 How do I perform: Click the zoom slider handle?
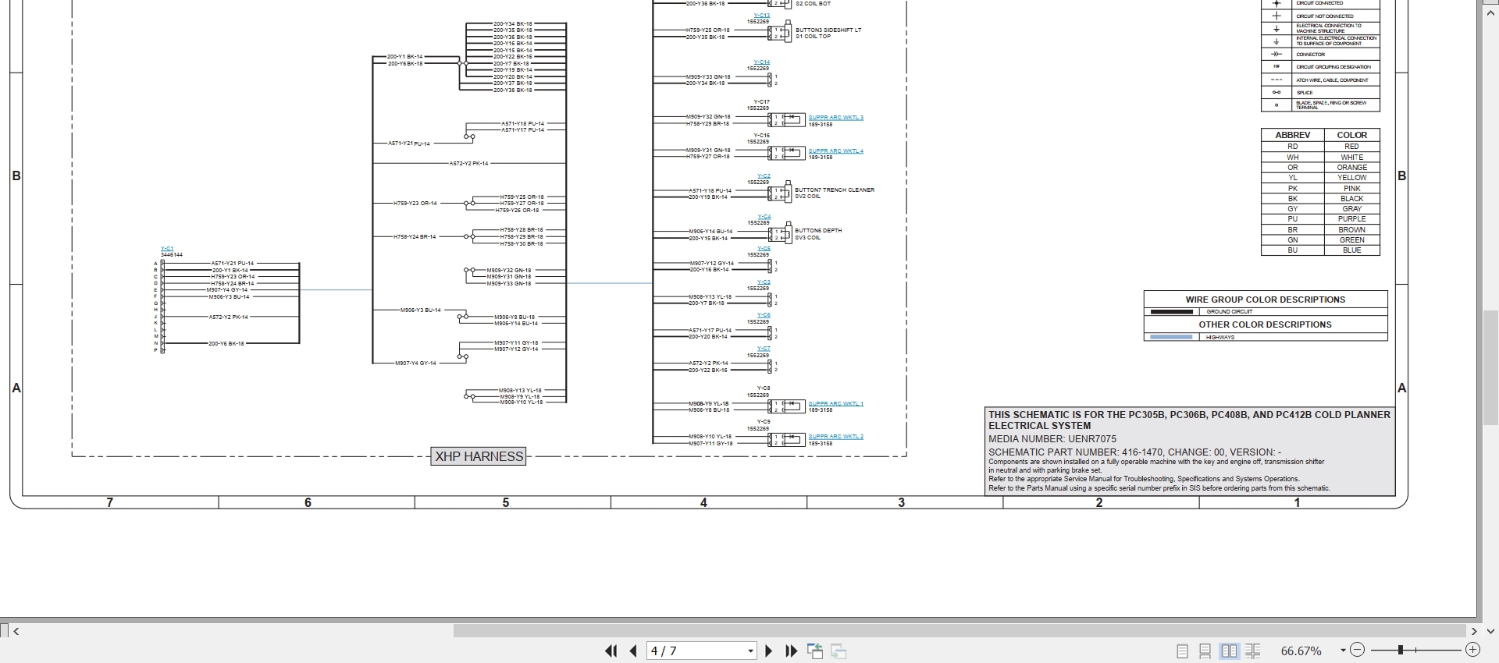[x=1401, y=650]
